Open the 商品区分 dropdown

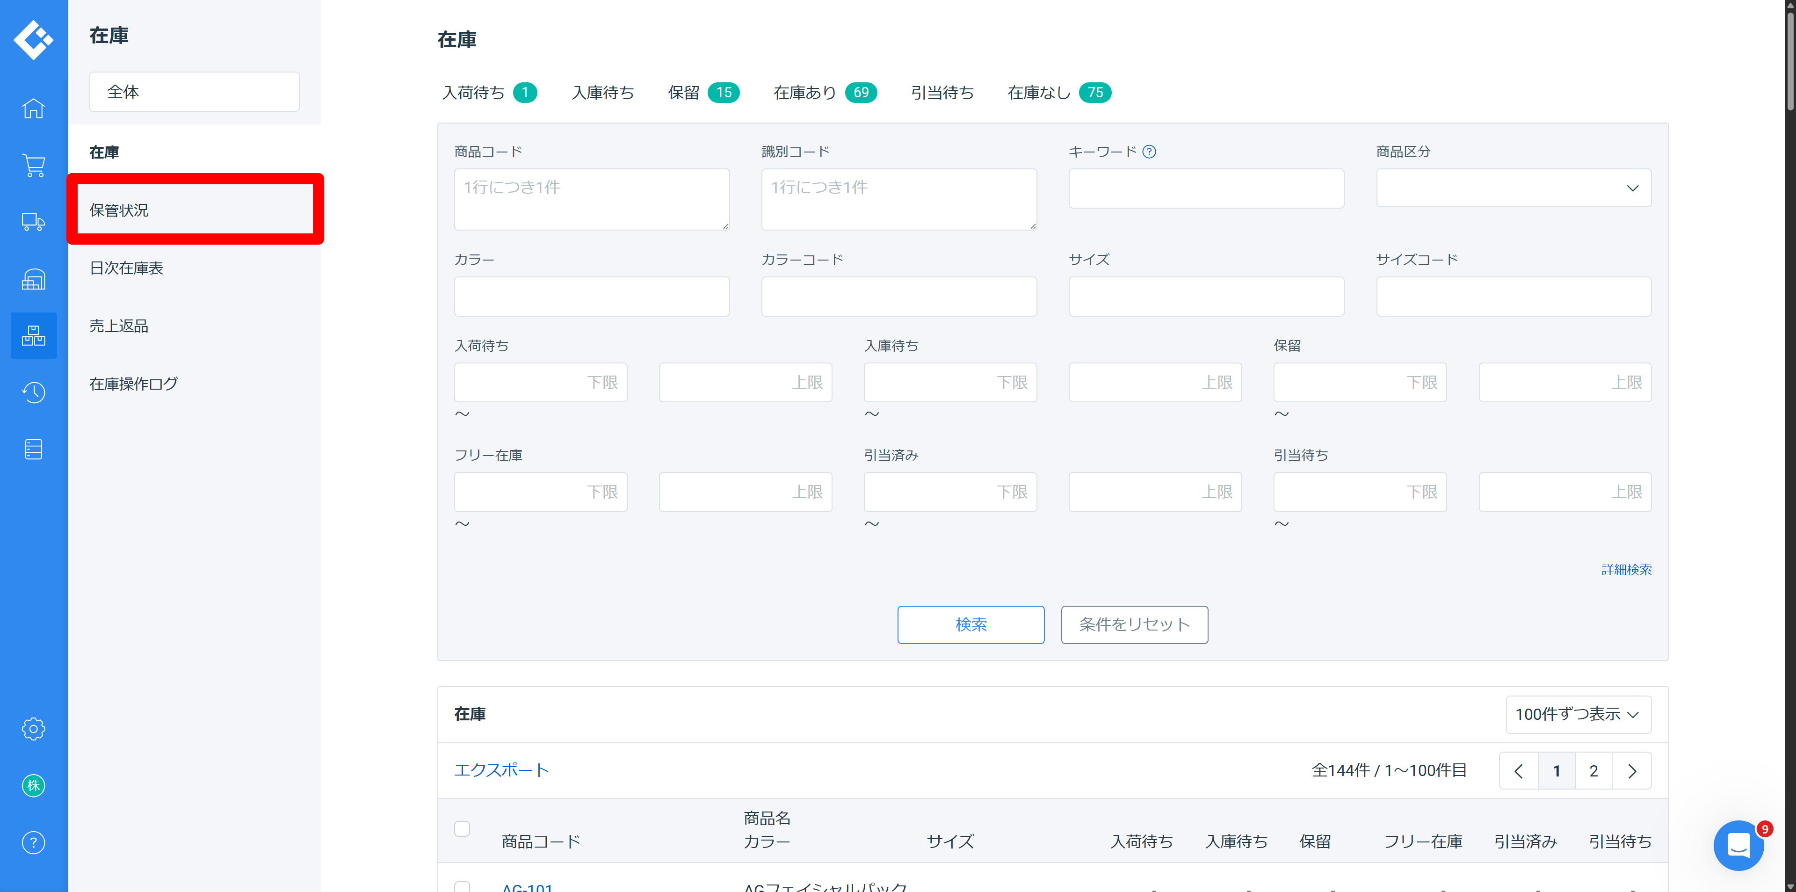tap(1514, 188)
